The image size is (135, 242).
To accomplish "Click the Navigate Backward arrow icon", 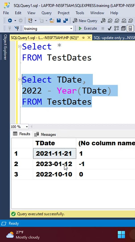I will 10,21.
